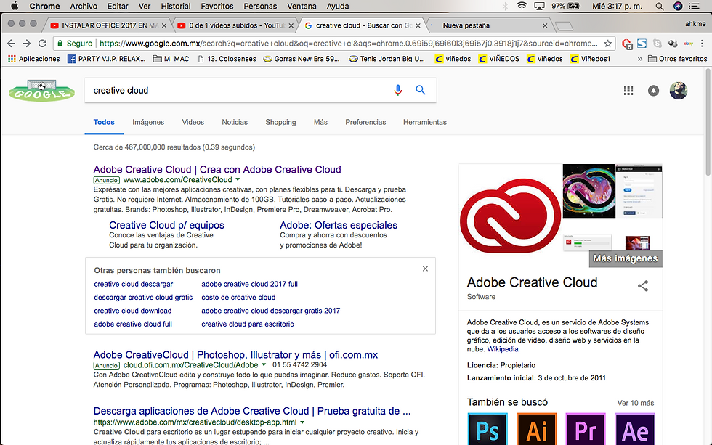Screen dimensions: 712x445
Task: Open Siri from the menu bar
Action: 678,6
